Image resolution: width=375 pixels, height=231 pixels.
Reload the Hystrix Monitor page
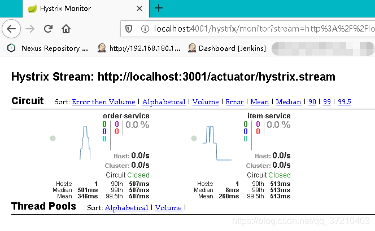point(48,29)
